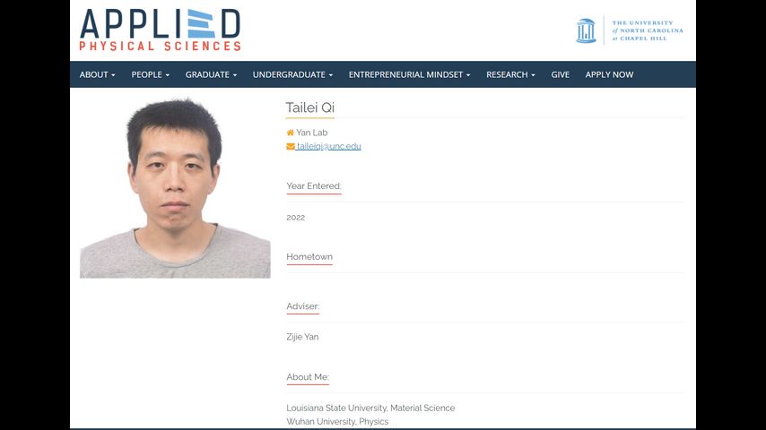Viewport: 766px width, 430px height.
Task: Go to the Give page
Action: coord(560,74)
